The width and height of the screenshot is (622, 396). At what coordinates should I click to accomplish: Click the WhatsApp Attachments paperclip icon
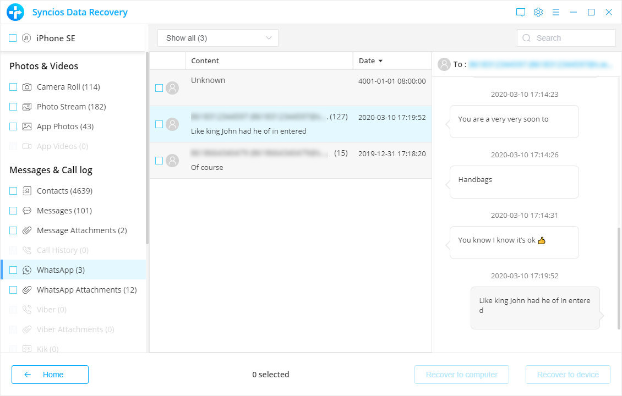tap(26, 290)
